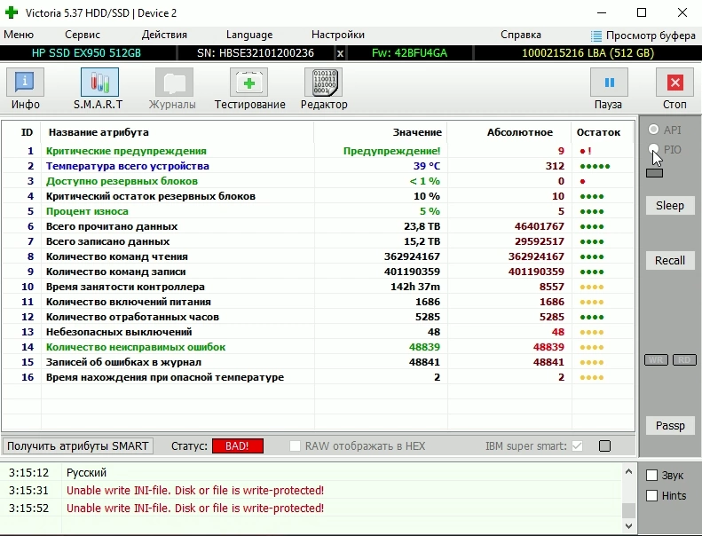Select the S.M.A.R.T toolbar icon
The image size is (702, 536).
pyautogui.click(x=99, y=83)
